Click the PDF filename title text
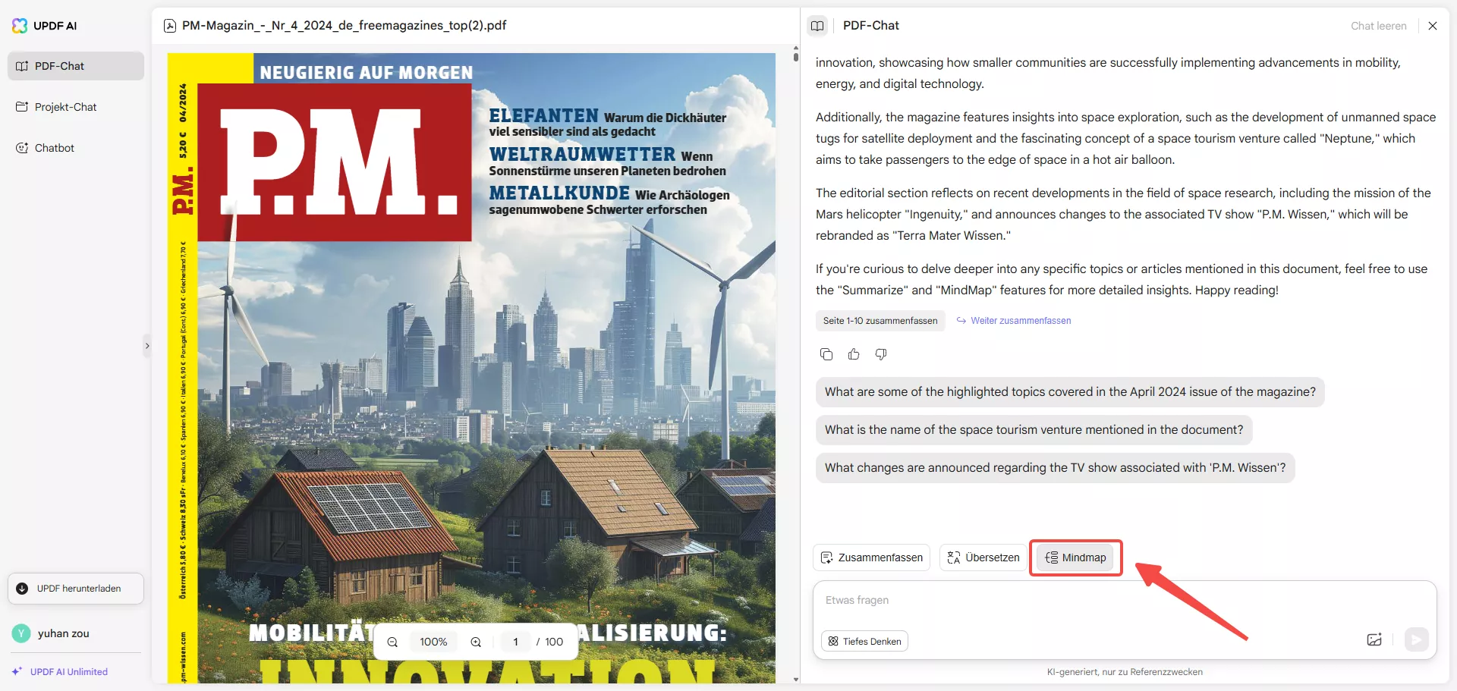This screenshot has height=691, width=1457. tap(345, 26)
